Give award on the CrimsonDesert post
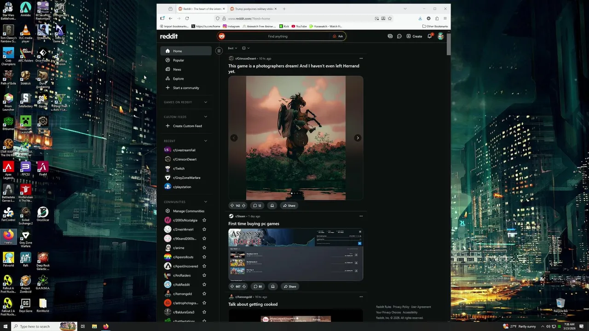589x331 pixels. [272, 205]
